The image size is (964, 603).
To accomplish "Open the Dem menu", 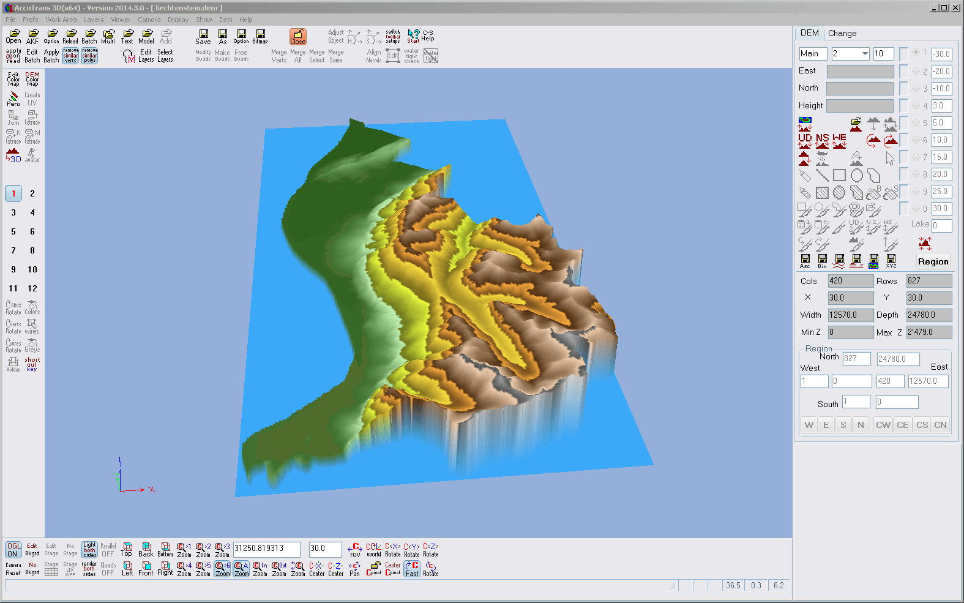I will [x=226, y=20].
